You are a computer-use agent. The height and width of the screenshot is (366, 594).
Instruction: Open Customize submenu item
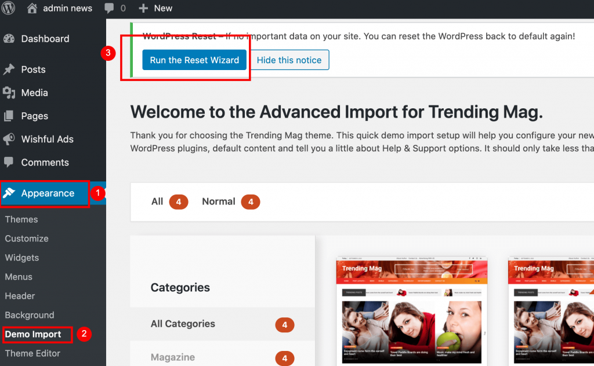27,239
